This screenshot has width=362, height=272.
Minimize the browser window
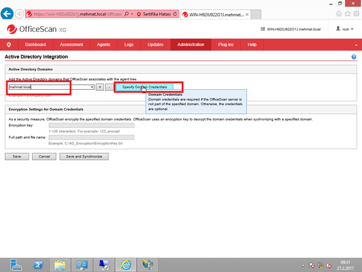(331, 3)
